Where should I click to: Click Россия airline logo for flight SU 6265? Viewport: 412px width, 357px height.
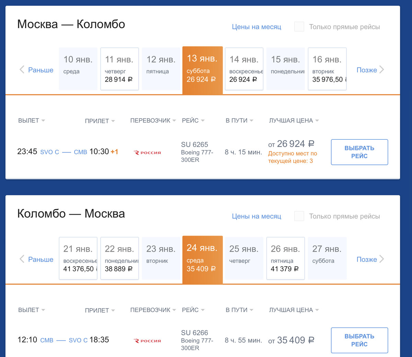coord(147,152)
